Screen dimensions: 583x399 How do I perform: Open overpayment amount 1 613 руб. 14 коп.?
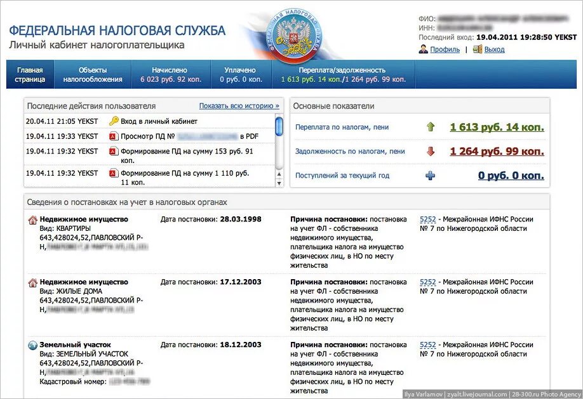click(497, 127)
